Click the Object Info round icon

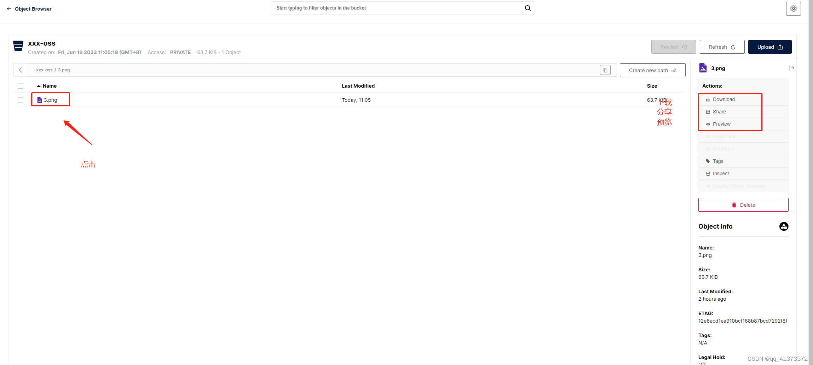coord(784,226)
